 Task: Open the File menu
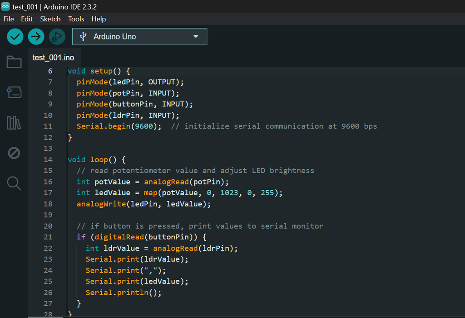tap(9, 19)
